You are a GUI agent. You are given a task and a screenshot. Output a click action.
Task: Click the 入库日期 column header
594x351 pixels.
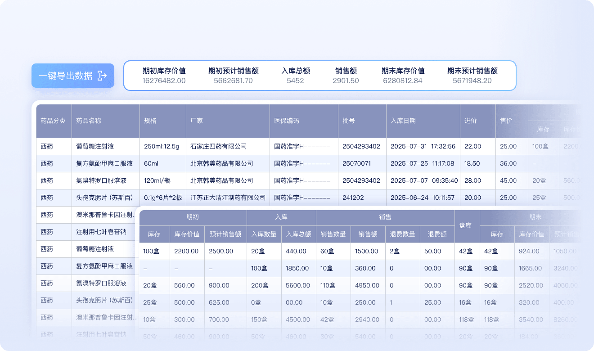[x=403, y=121]
